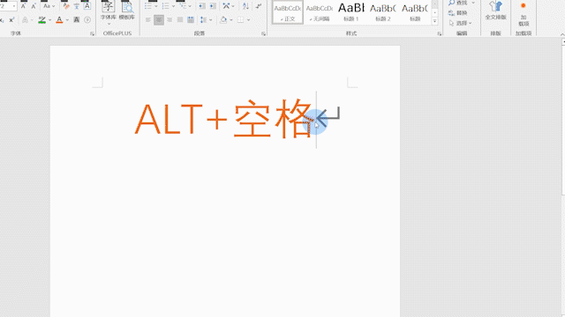Highlight text with the green highlighter
Screen dimensions: 565x317
coord(42,19)
